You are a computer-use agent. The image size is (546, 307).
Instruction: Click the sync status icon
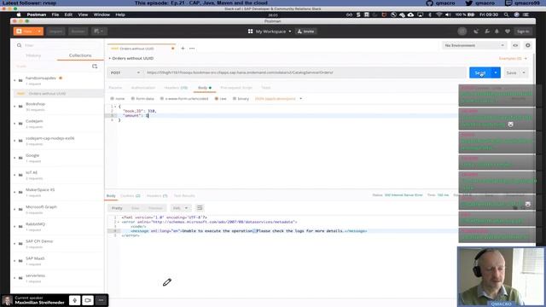coord(462,32)
